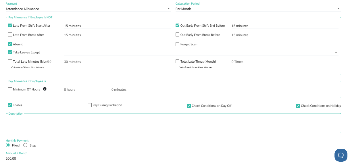Check the Forget Scan option
This screenshot has height=164, width=348.
178,44
